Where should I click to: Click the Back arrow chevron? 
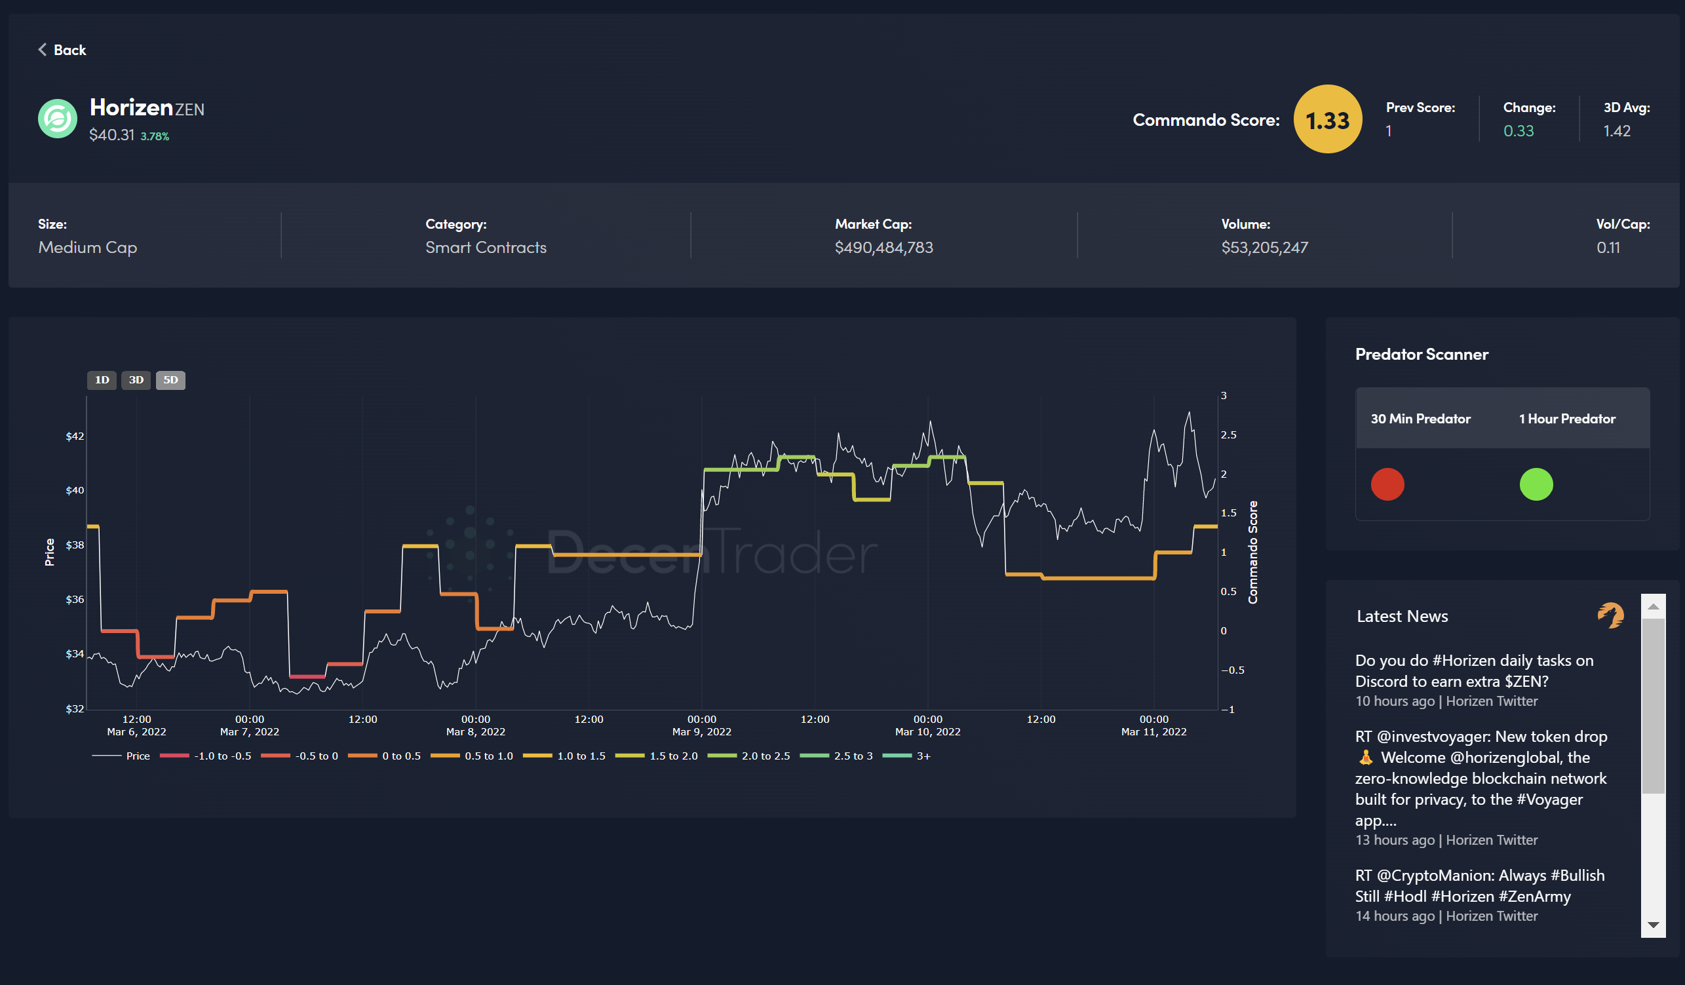coord(42,50)
